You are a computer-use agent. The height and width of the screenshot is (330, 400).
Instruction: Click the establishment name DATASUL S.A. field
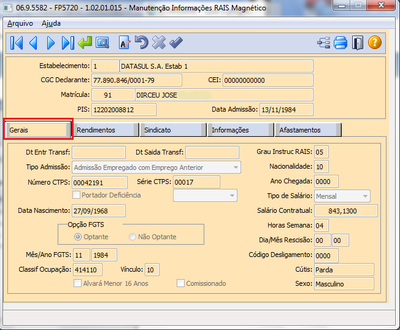[217, 66]
